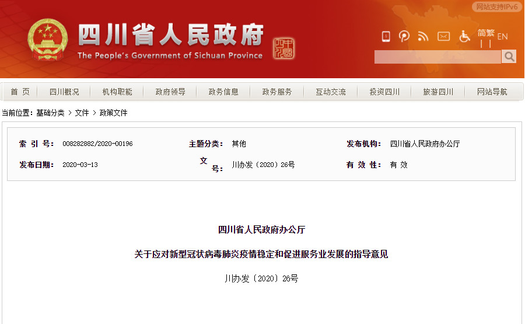Click the magnifier search button
Screen dimensions: 525x324
[x=509, y=57]
